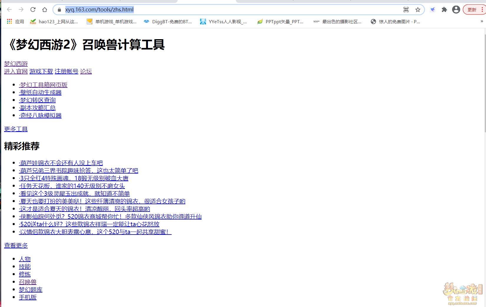Select 技能 category link

pyautogui.click(x=25, y=267)
